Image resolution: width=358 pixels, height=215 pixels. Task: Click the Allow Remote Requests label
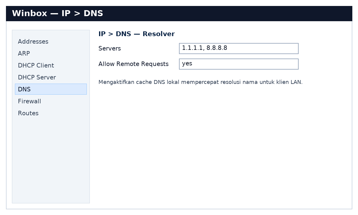click(133, 64)
